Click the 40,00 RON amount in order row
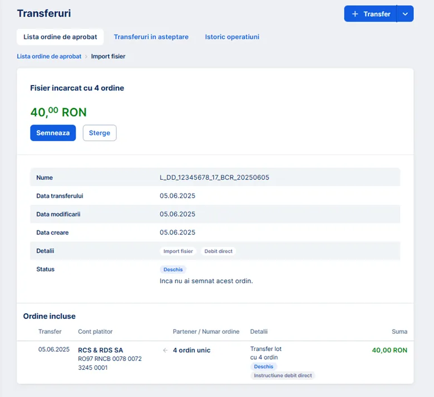The height and width of the screenshot is (397, 434). [389, 350]
